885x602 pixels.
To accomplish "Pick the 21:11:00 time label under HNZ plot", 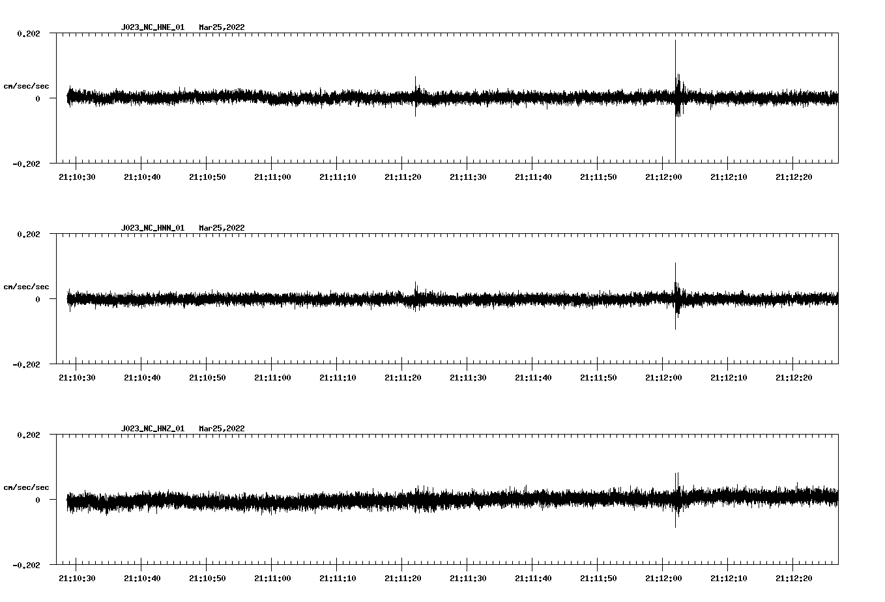I will pyautogui.click(x=272, y=578).
